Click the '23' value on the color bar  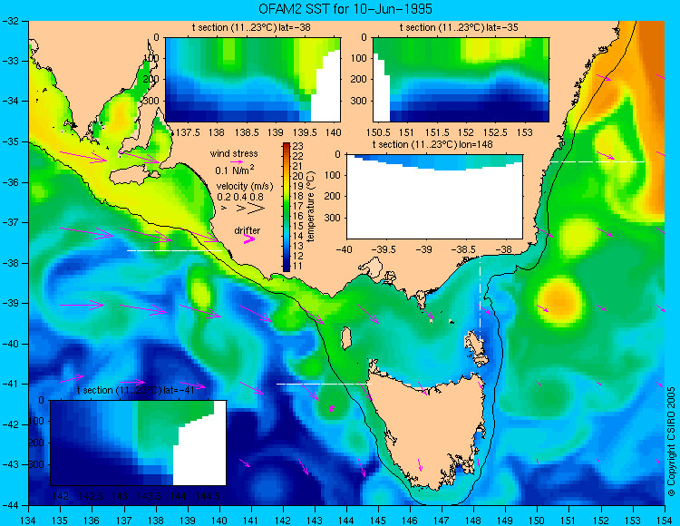click(298, 146)
